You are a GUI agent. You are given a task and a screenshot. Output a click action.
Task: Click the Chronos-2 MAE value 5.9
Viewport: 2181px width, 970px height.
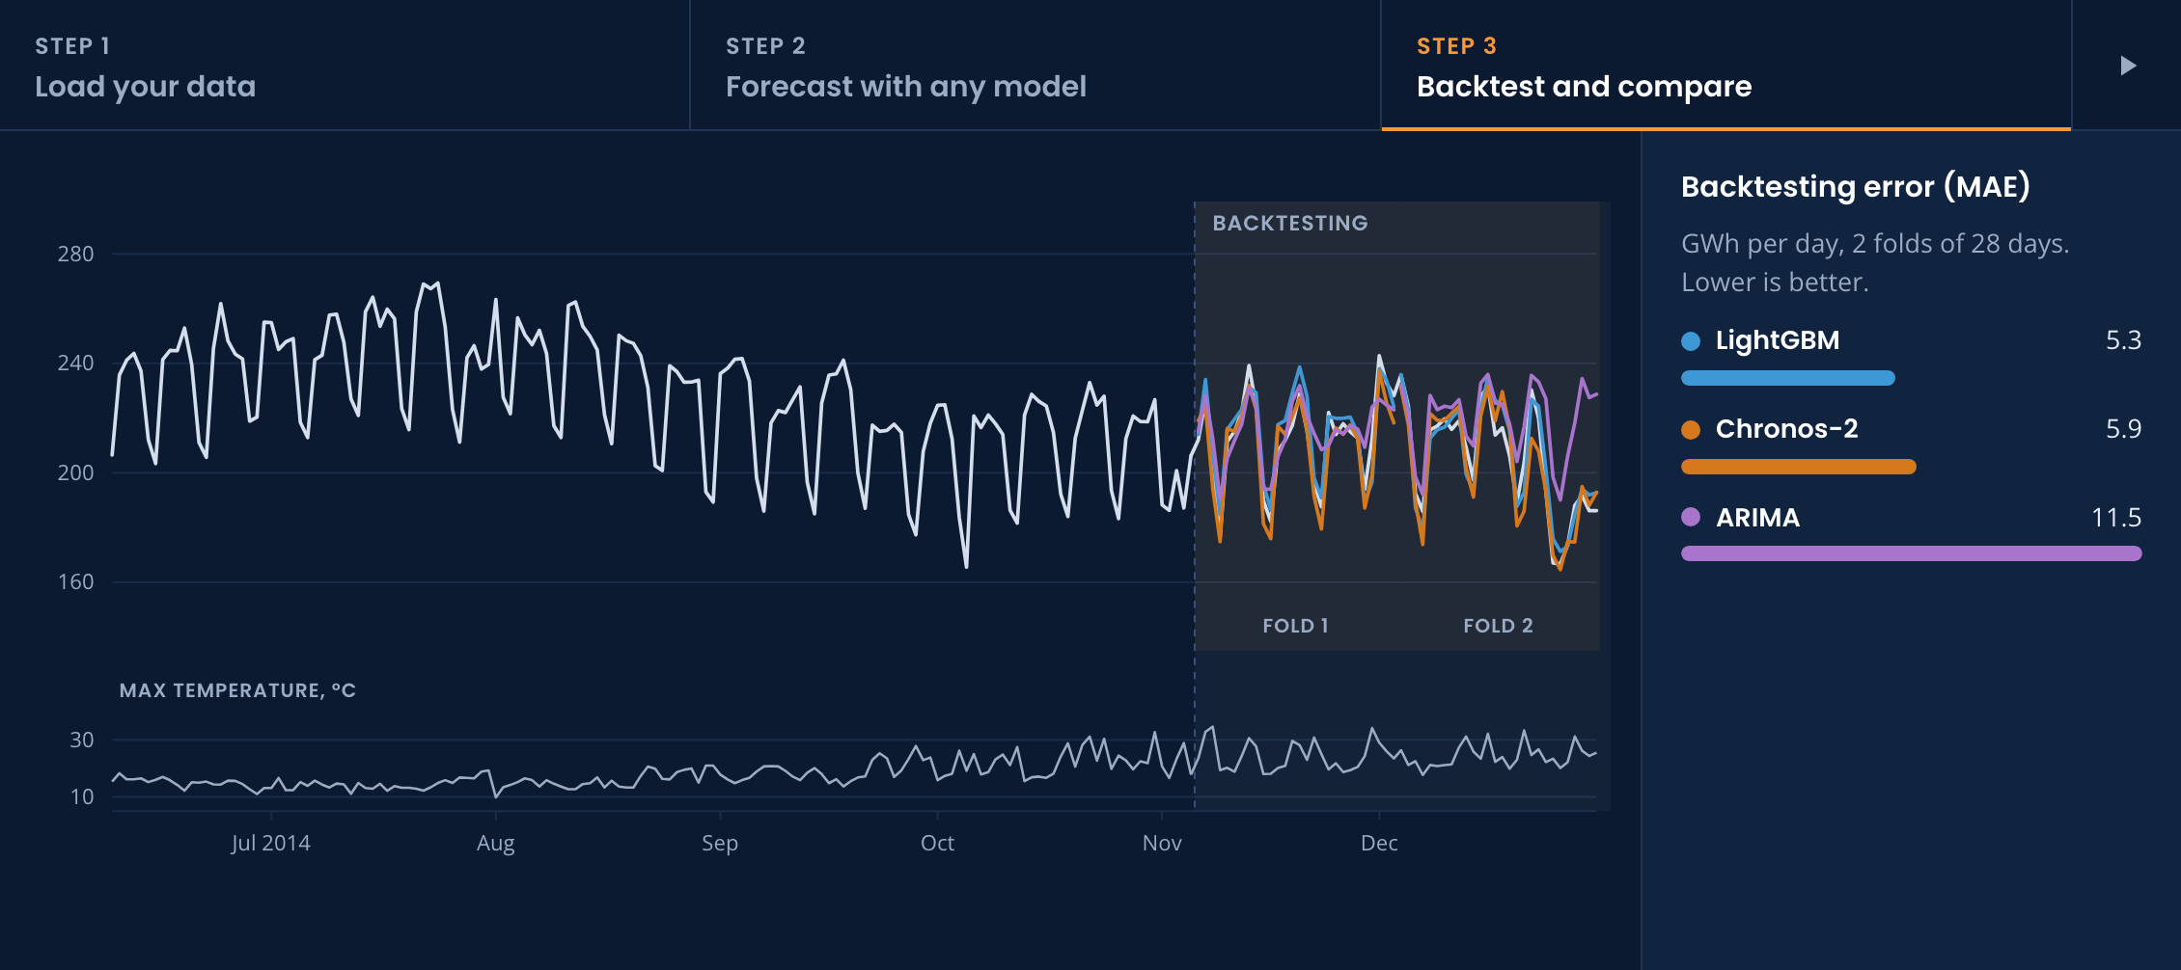[2123, 429]
